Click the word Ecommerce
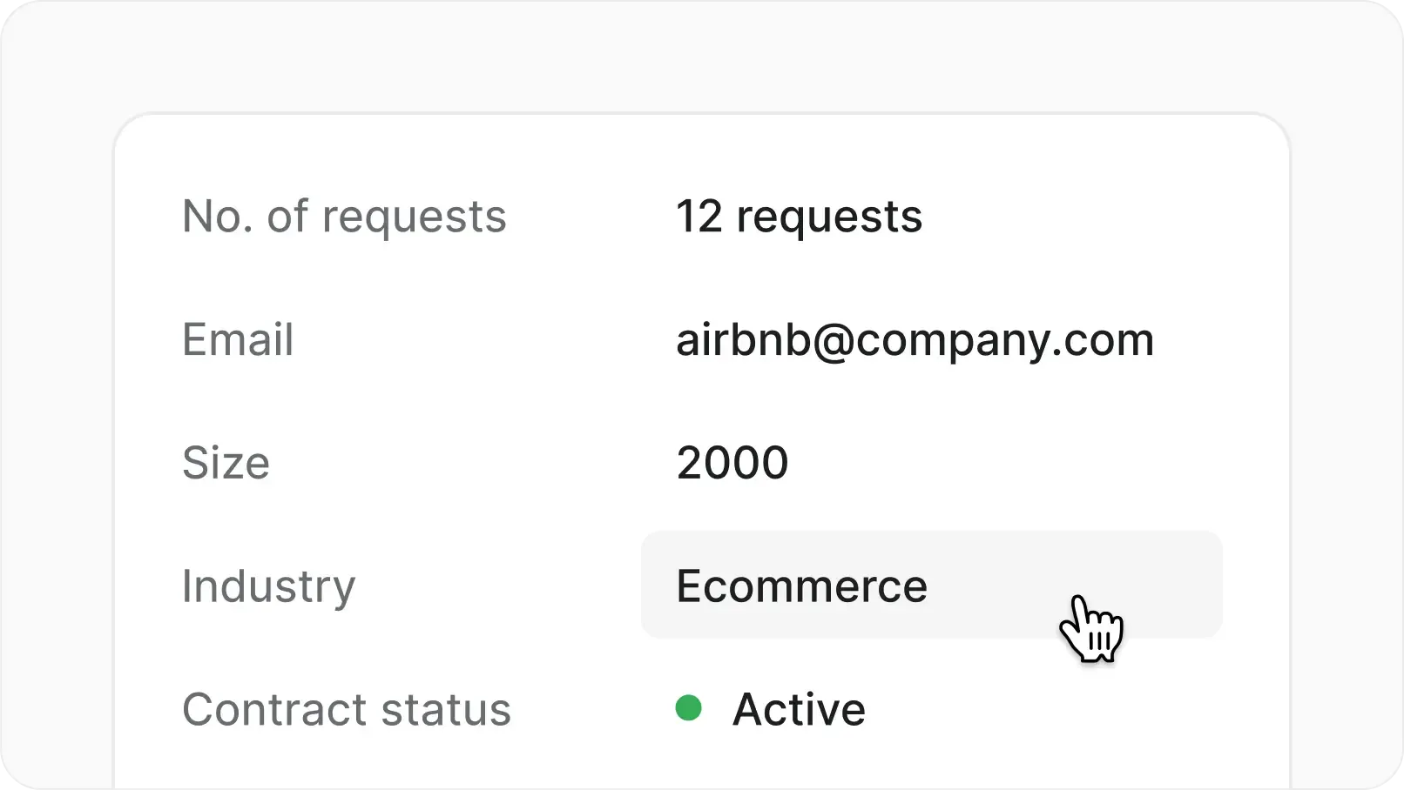Screen dimensions: 1404x790 (x=801, y=586)
